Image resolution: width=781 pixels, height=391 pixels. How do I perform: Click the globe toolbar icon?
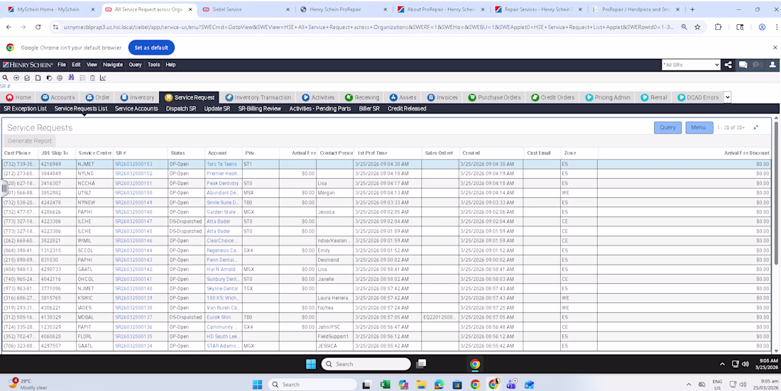(x=60, y=77)
